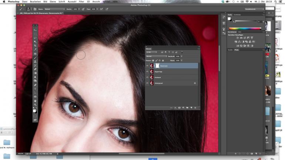Click the Hue/Saturation adjustment icon
This screenshot has width=285, height=160.
pos(236,42)
